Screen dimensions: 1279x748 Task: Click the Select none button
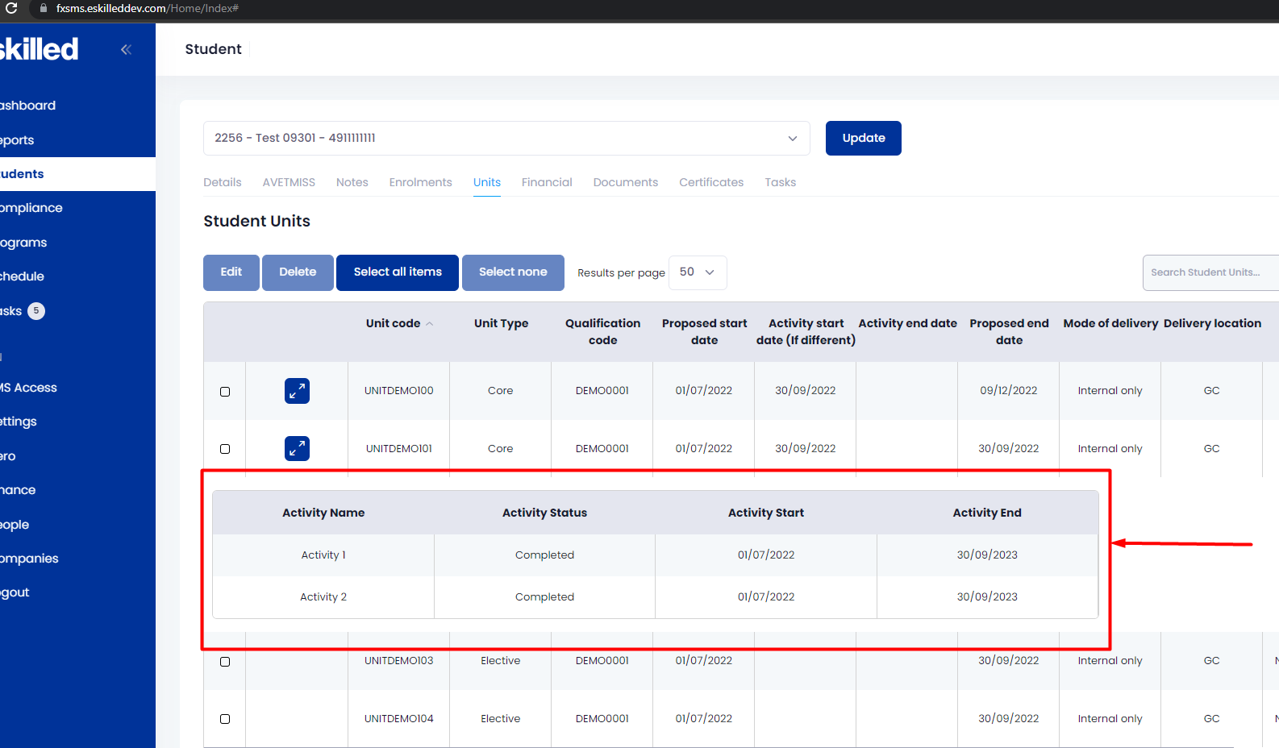pyautogui.click(x=513, y=272)
